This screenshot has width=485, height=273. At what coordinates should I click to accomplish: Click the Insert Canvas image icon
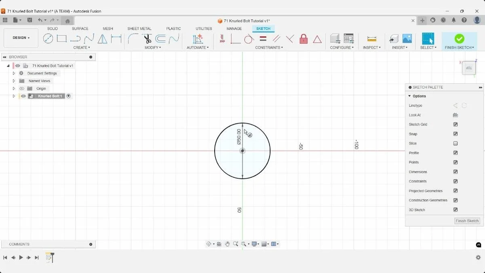407,38
